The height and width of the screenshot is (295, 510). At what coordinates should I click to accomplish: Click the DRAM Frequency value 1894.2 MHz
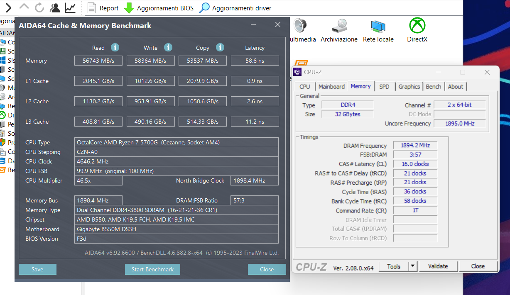pyautogui.click(x=415, y=146)
